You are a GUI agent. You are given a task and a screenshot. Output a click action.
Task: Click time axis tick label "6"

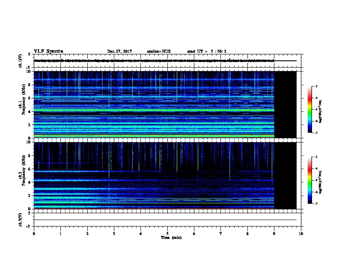click(194, 234)
